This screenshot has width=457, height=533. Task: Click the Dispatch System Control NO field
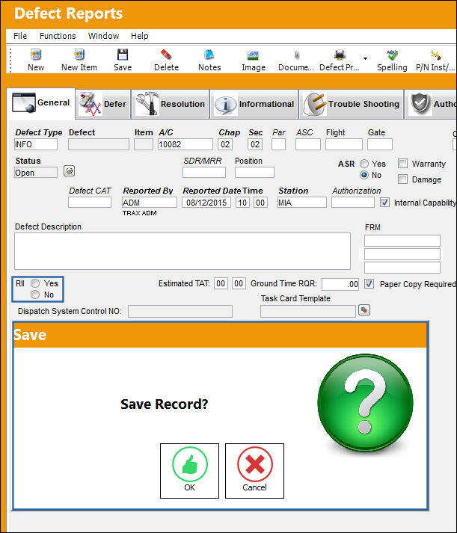(x=180, y=311)
